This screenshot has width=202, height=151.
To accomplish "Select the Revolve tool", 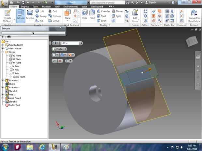I will tap(30, 15).
